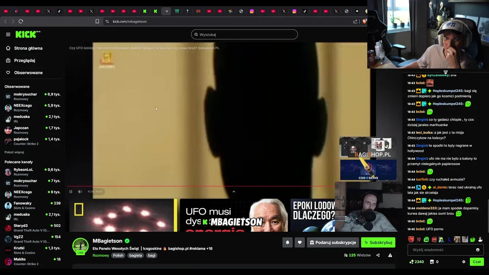This screenshot has width=489, height=275.
Task: Open chat settings gear icon
Action: 464,262
